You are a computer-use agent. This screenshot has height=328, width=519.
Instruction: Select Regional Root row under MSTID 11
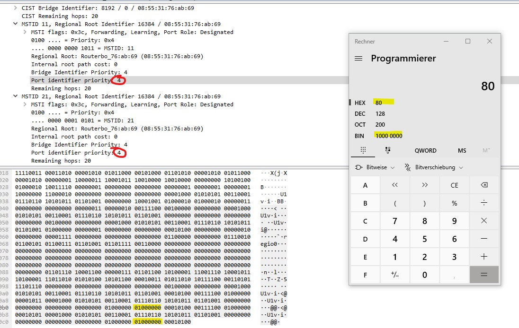[x=117, y=56]
